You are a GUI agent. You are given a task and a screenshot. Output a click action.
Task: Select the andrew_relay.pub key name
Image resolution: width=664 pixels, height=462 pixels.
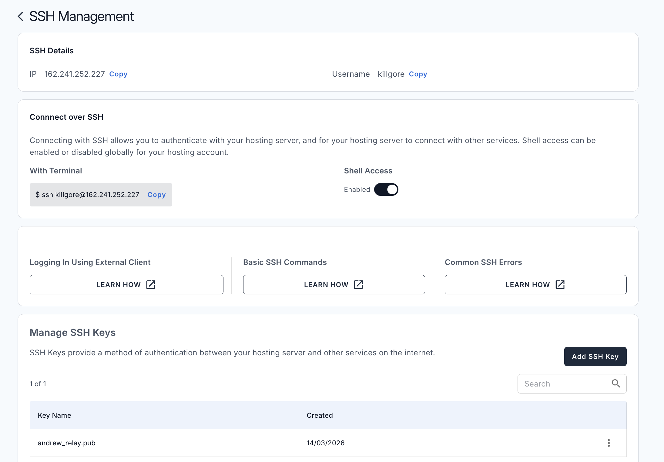tap(66, 443)
